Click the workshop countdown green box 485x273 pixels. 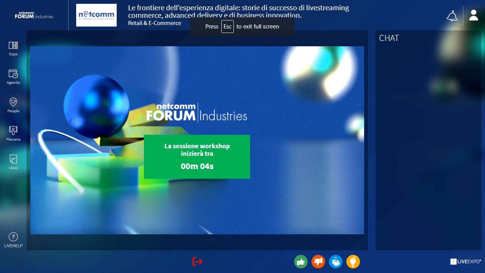[197, 157]
